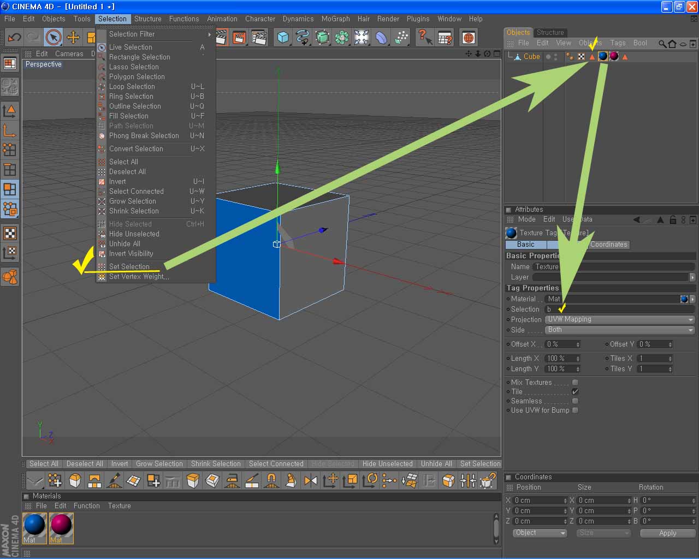699x559 pixels.
Task: Expand the Selection Filter submenu
Action: 155,34
